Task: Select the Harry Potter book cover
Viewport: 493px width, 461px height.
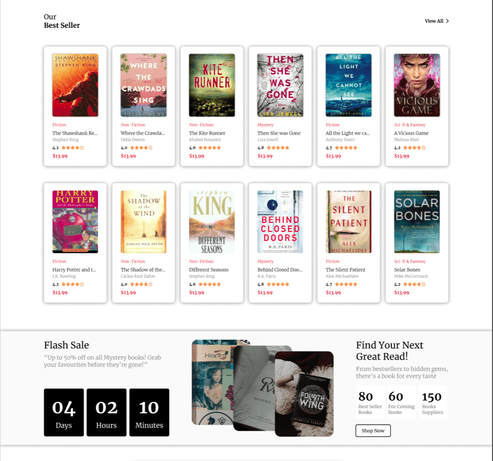Action: tap(75, 222)
